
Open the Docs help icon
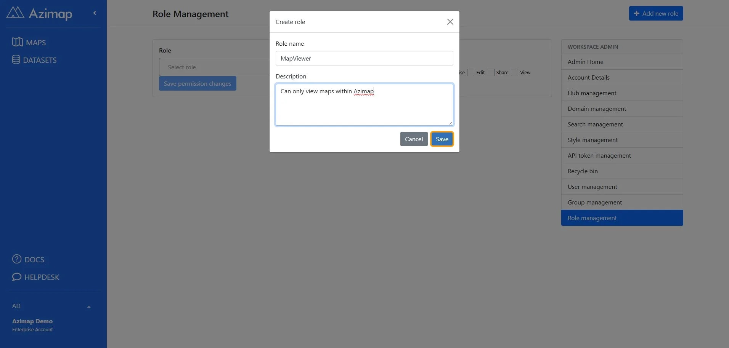(17, 259)
